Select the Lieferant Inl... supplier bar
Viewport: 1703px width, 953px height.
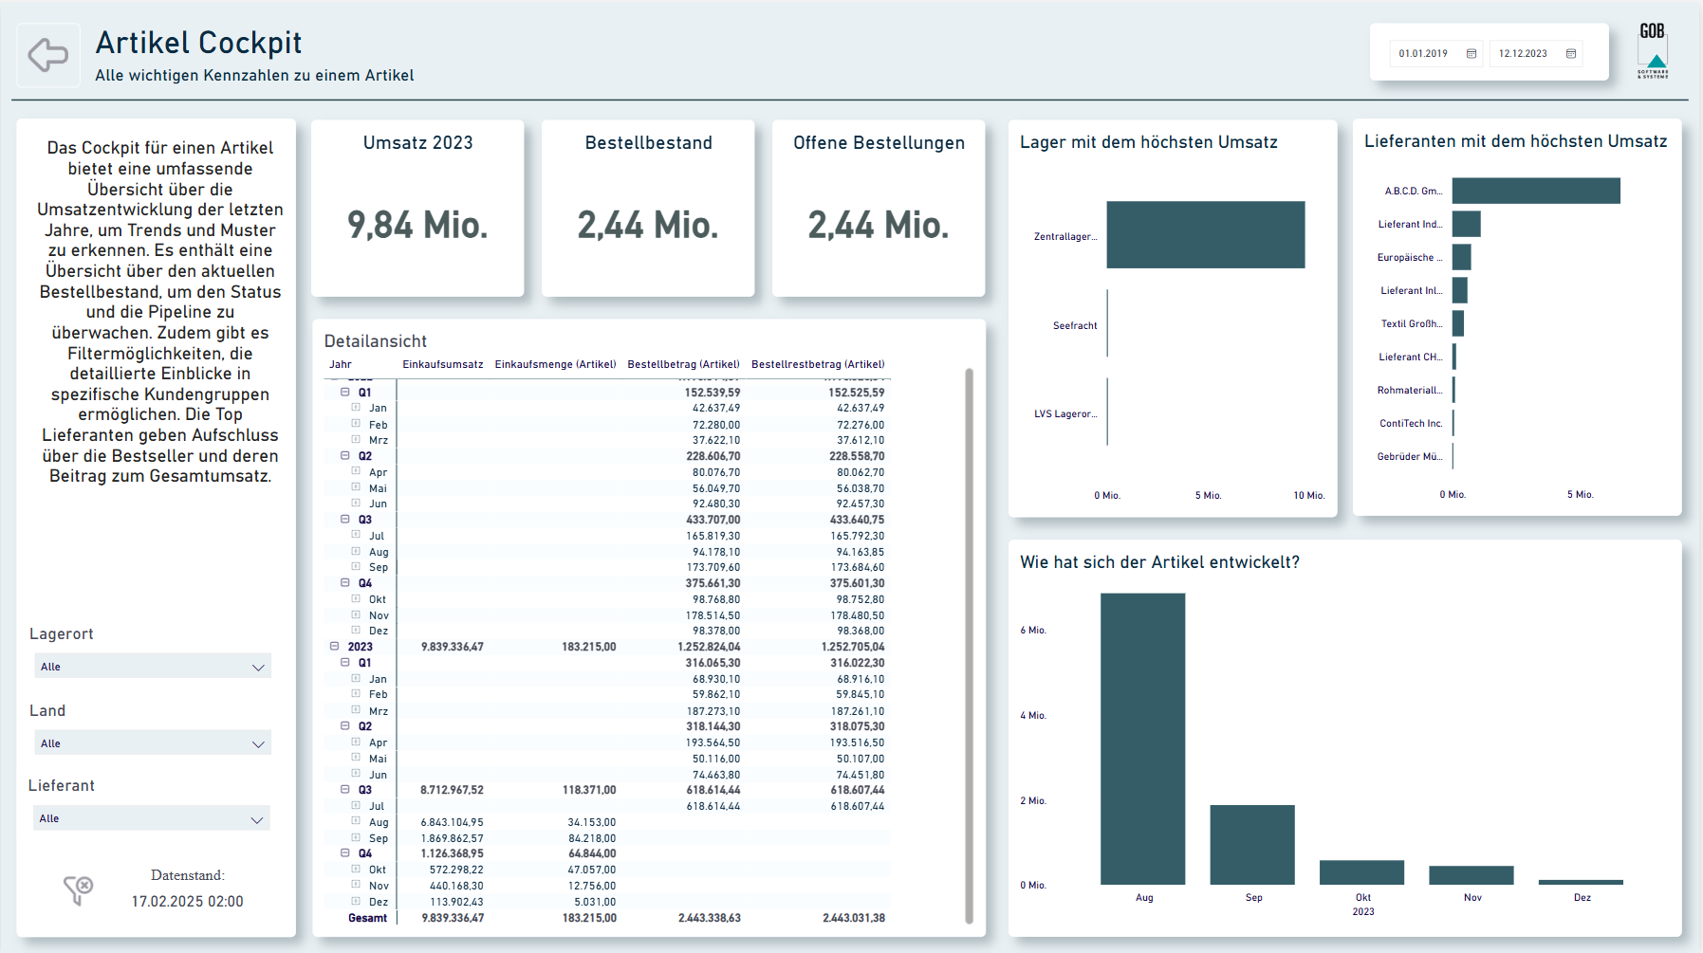[1460, 290]
